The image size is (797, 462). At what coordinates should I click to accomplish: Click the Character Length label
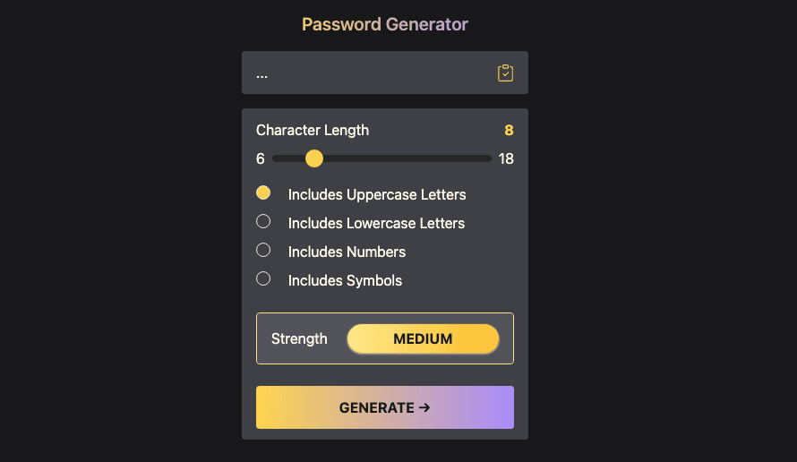pos(313,131)
